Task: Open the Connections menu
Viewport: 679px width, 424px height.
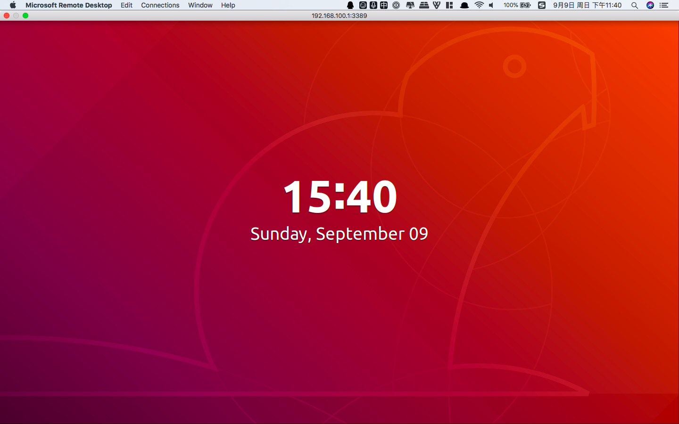Action: (160, 5)
